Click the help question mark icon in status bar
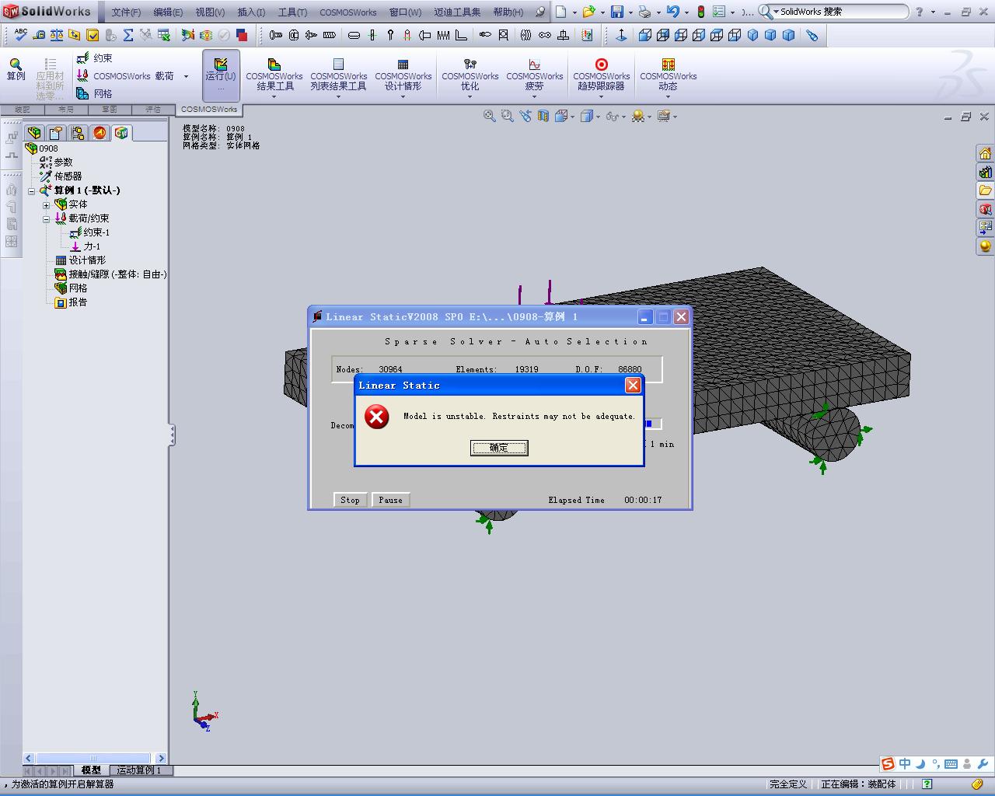 [927, 784]
